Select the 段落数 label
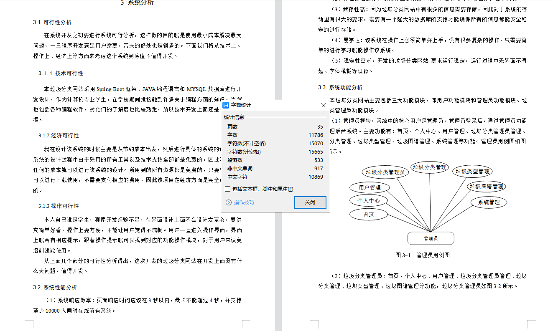 235,160
